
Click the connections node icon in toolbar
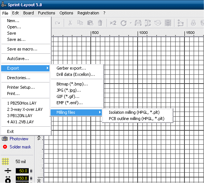tap(181, 23)
